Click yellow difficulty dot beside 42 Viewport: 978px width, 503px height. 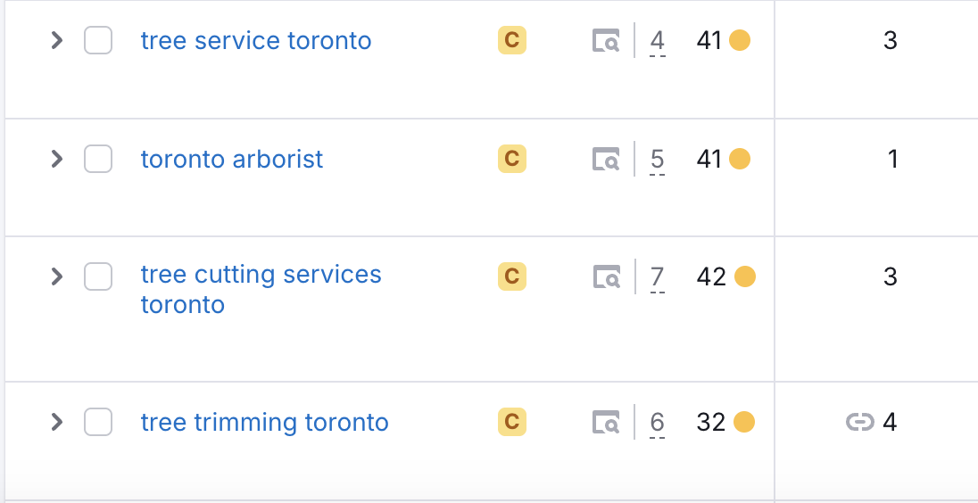pyautogui.click(x=745, y=277)
